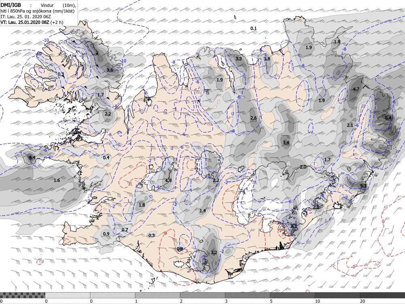405x304 pixels.
Task: Select the 4.7 snowfall value
Action: tap(356, 89)
